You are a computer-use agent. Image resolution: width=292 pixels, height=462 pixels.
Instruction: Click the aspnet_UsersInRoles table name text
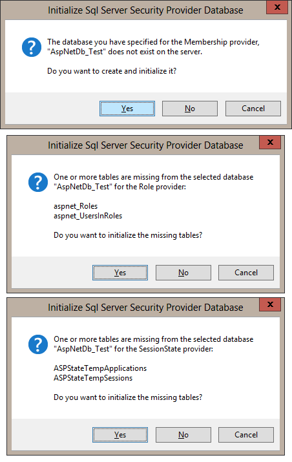[x=88, y=216]
